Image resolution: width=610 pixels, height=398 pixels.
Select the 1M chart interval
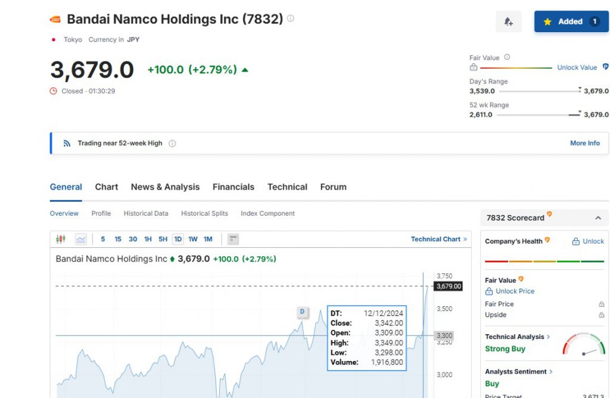[208, 240]
